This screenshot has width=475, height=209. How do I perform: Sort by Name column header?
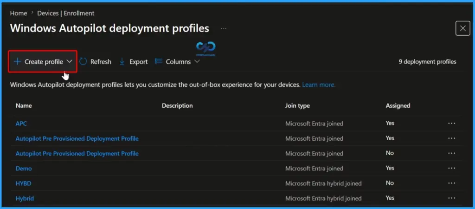[24, 105]
